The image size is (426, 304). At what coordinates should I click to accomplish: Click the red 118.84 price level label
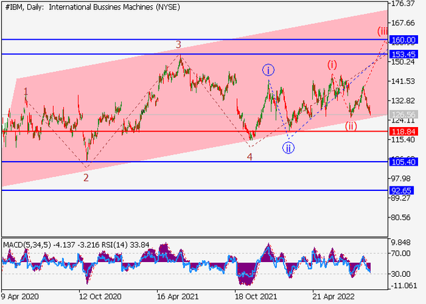pyautogui.click(x=403, y=132)
